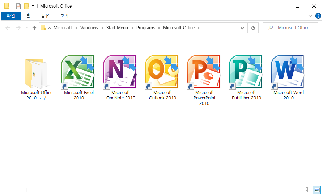The image size is (323, 195).
Task: Click the New Folder quick access icon
Action: (26, 6)
